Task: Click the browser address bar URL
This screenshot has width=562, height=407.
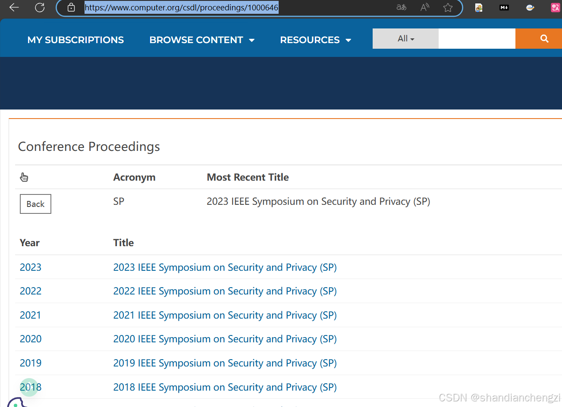Action: (181, 7)
